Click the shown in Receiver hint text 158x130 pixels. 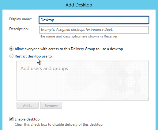tap(79, 36)
